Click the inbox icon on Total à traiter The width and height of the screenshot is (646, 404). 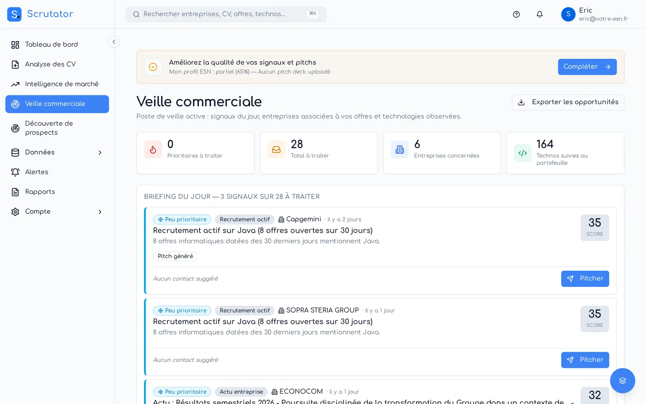tap(276, 150)
